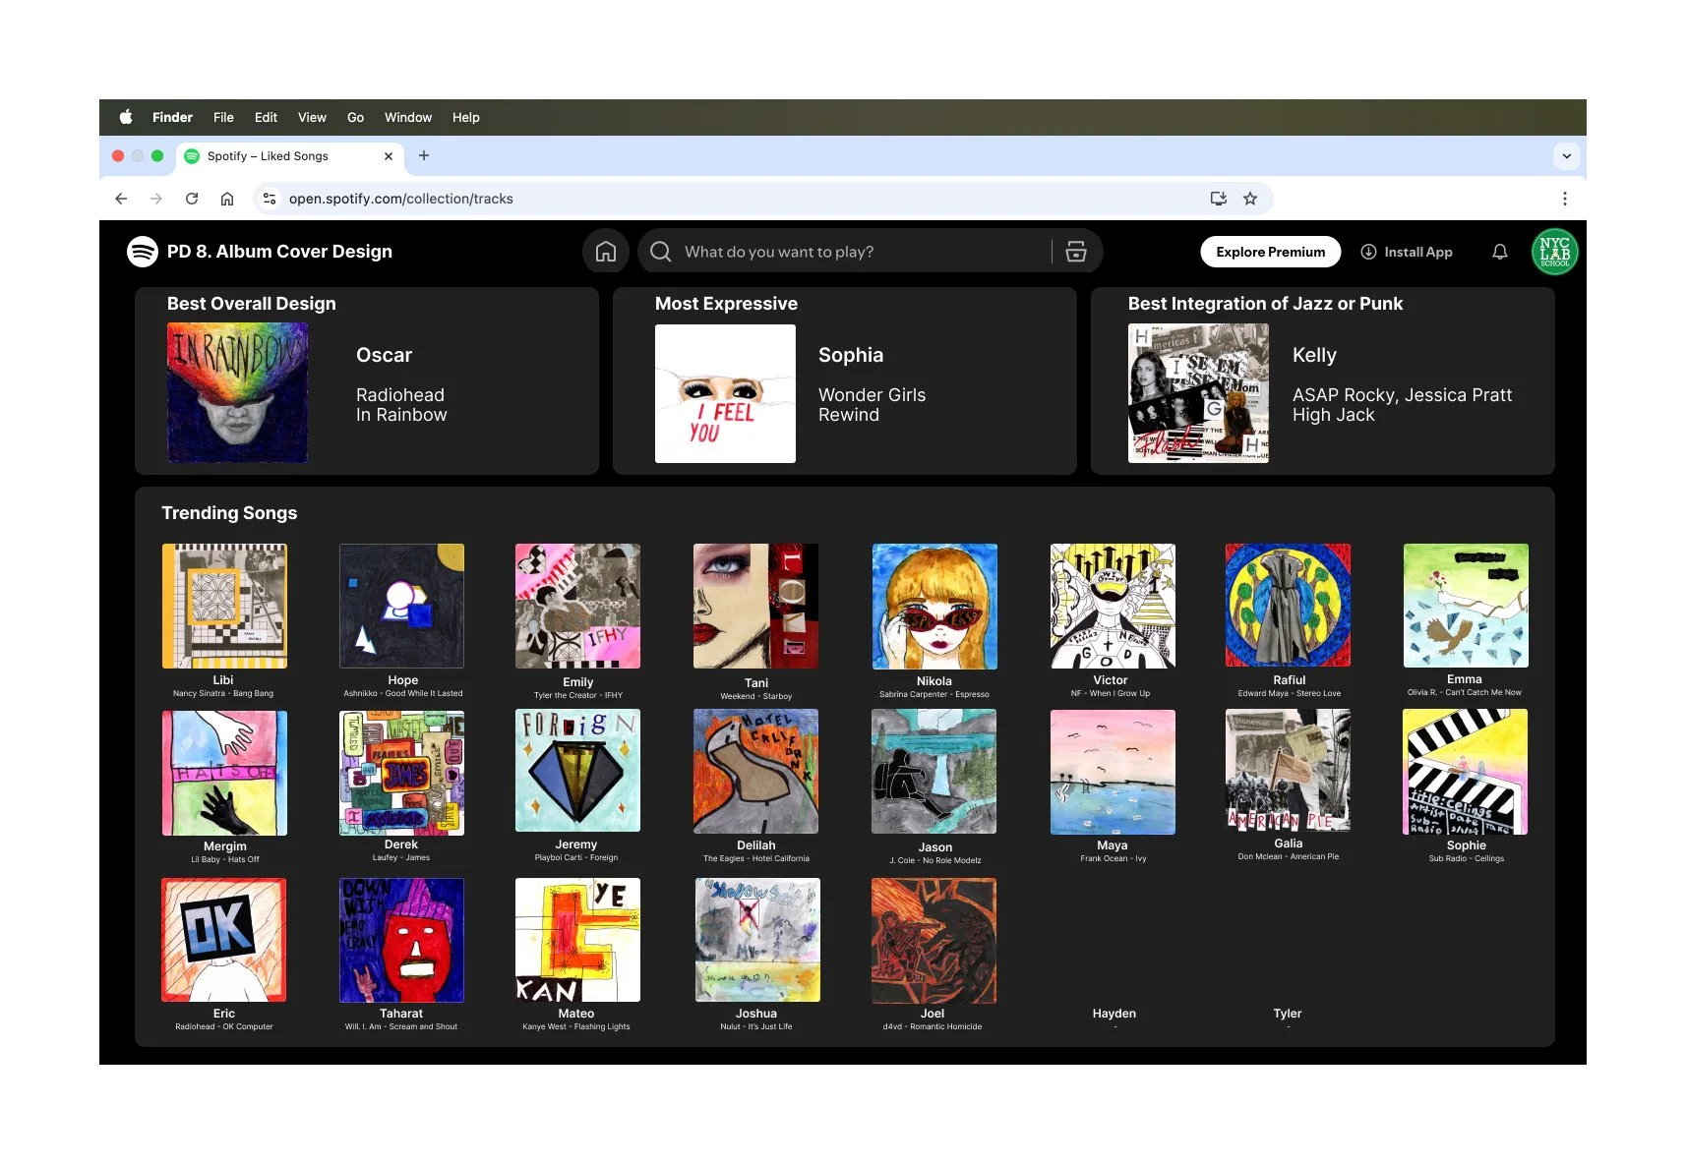1686x1164 pixels.
Task: Select the Spotify – Liked Songs tab
Action: click(290, 156)
